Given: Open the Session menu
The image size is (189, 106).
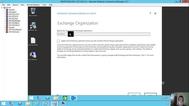Looking at the screenshot, I should (15, 5).
